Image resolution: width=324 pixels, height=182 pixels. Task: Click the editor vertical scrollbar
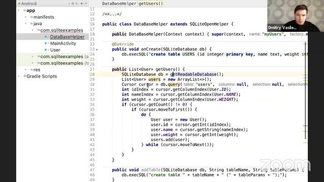pos(305,91)
